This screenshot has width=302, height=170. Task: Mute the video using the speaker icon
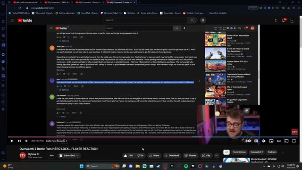(x=26, y=141)
